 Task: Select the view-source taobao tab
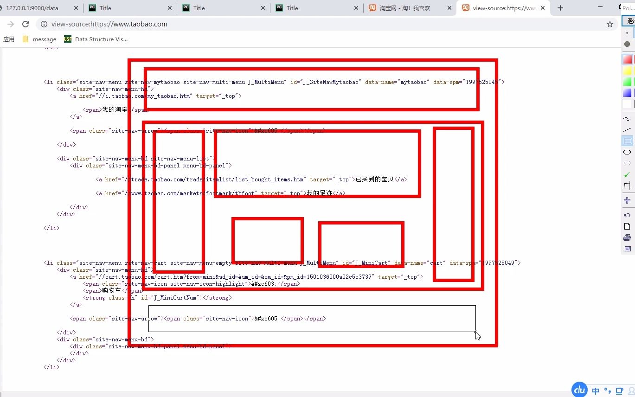(502, 8)
